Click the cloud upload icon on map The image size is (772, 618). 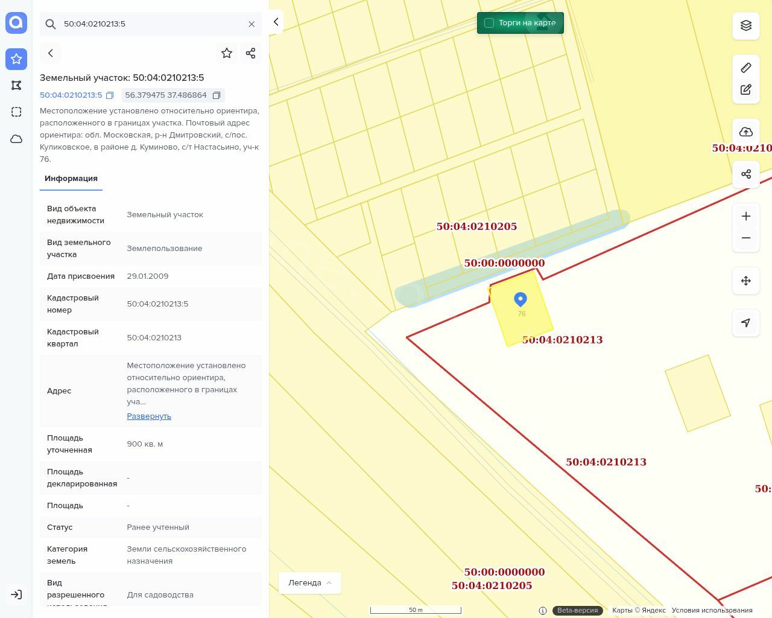click(746, 132)
